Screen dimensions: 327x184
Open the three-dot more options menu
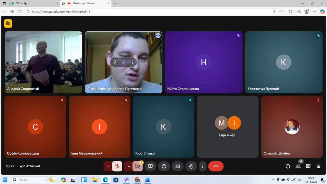[x=202, y=166]
